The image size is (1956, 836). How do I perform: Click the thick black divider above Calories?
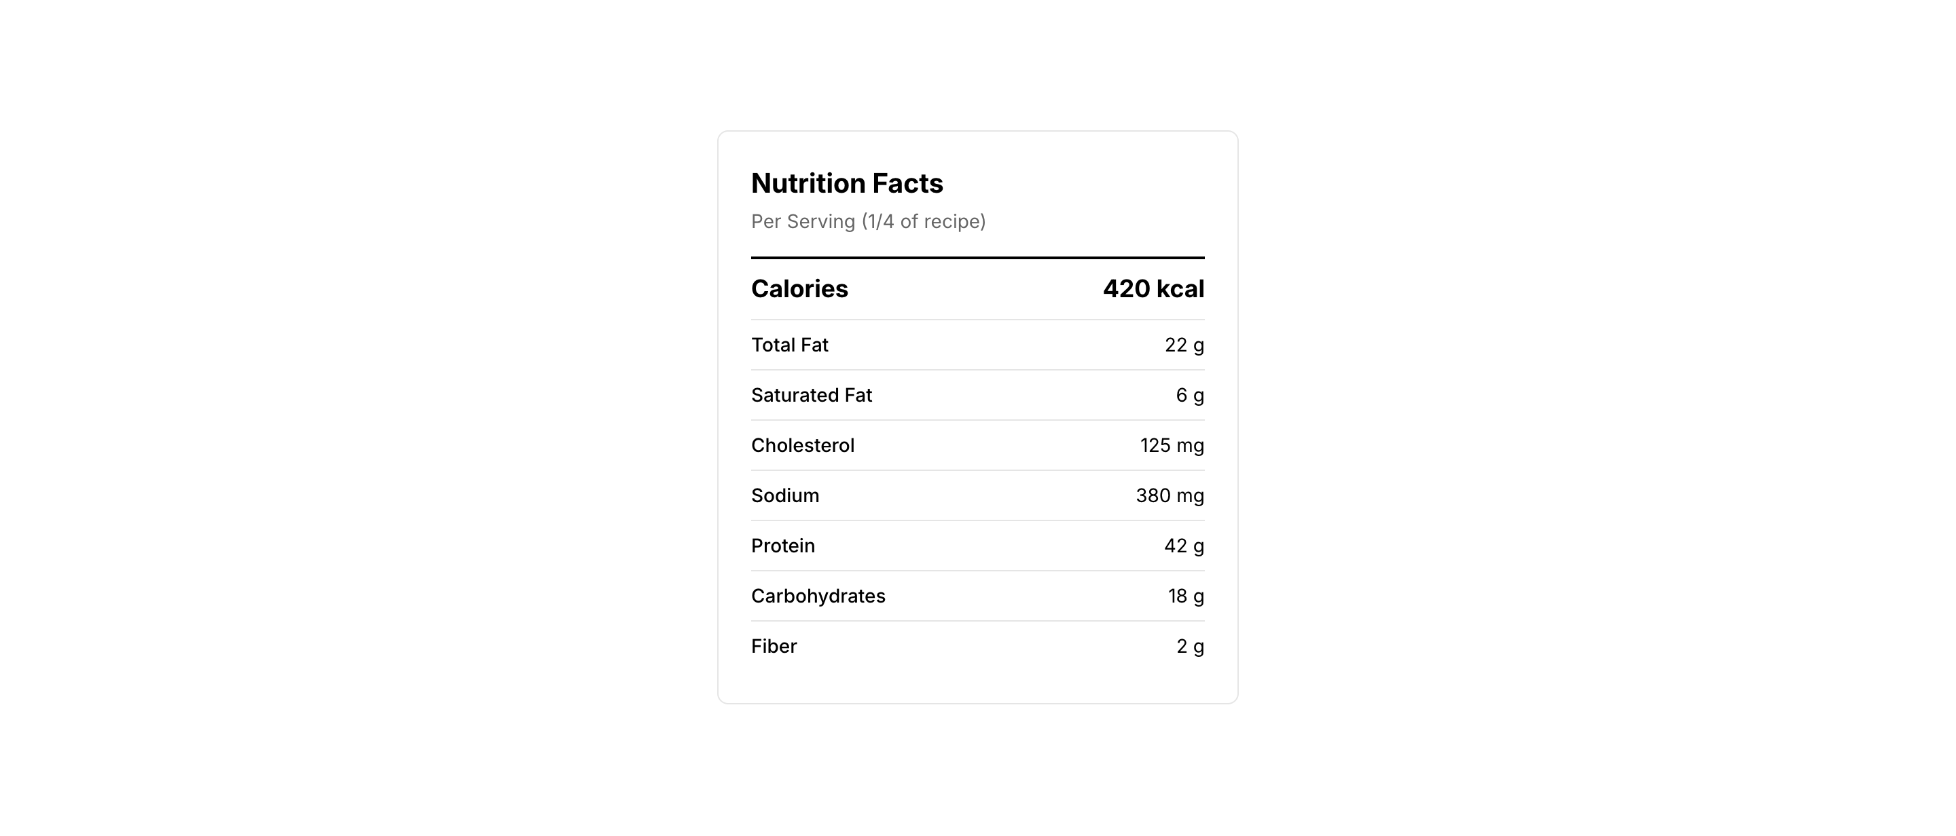[x=977, y=258]
